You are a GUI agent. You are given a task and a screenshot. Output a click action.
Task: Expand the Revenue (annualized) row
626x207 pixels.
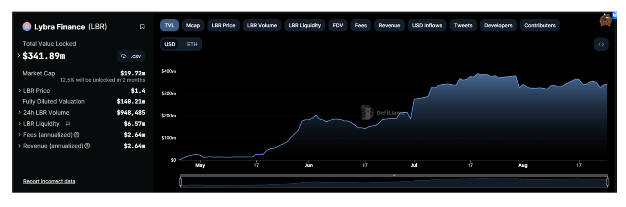coord(19,146)
